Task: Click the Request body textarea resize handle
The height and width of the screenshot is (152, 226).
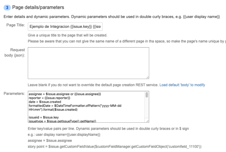Action: click(x=148, y=78)
